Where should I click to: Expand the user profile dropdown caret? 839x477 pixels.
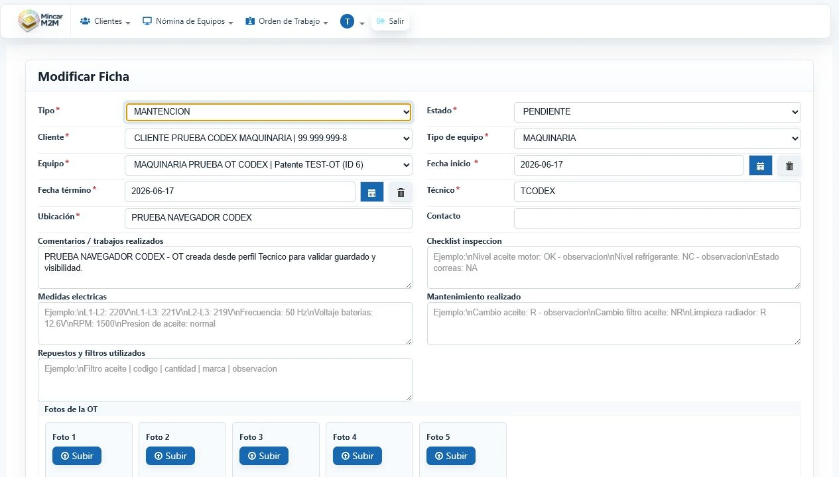pyautogui.click(x=362, y=23)
